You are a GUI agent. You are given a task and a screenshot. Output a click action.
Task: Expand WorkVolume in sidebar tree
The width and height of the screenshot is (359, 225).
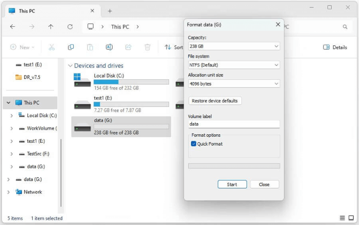click(11, 129)
